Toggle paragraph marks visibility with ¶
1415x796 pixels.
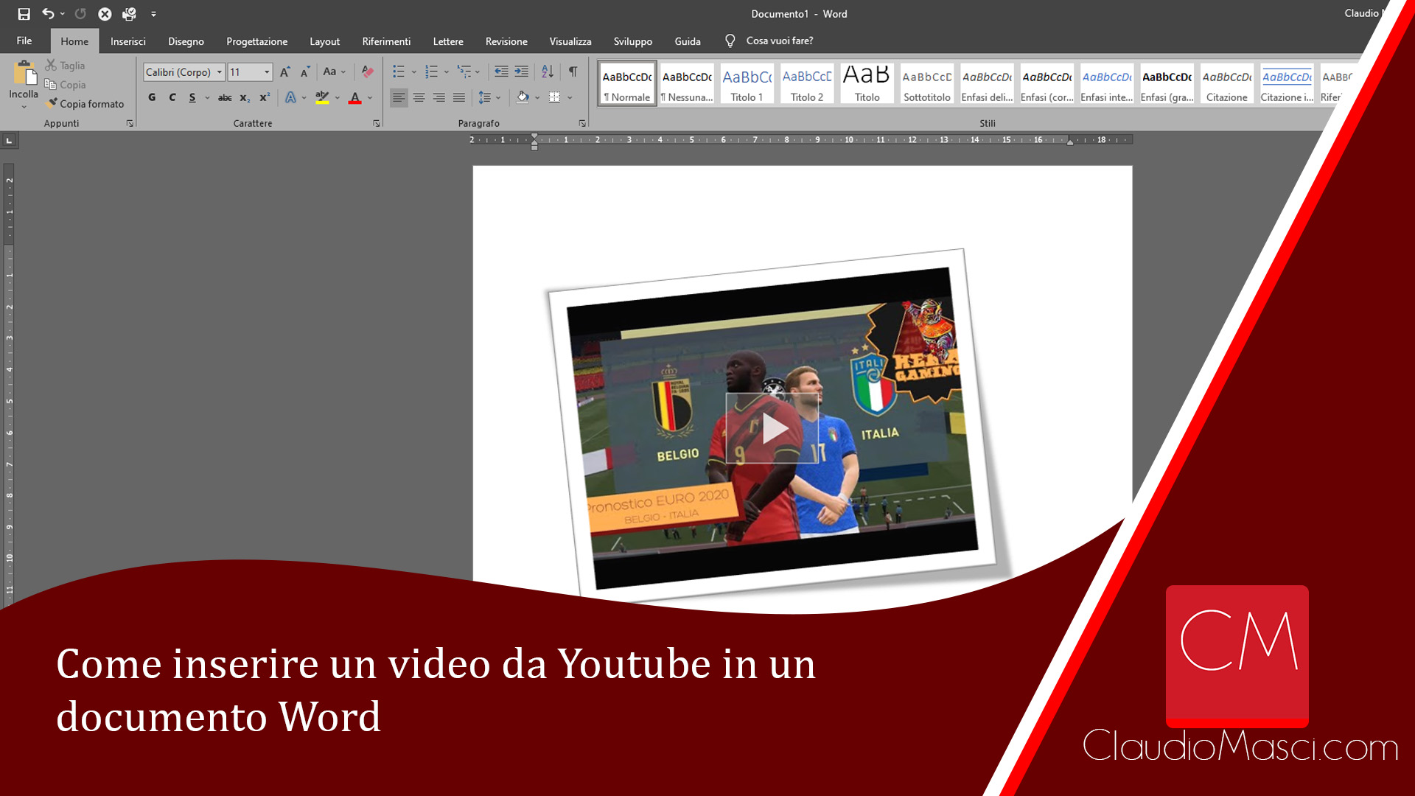click(x=573, y=71)
